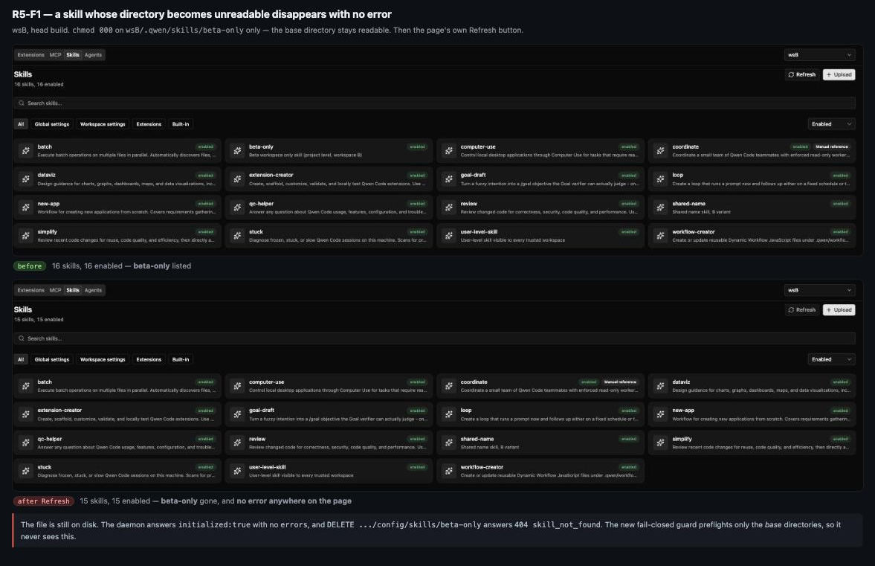
Task: Click stuck skill icon in 16-skills panel
Action: click(237, 236)
